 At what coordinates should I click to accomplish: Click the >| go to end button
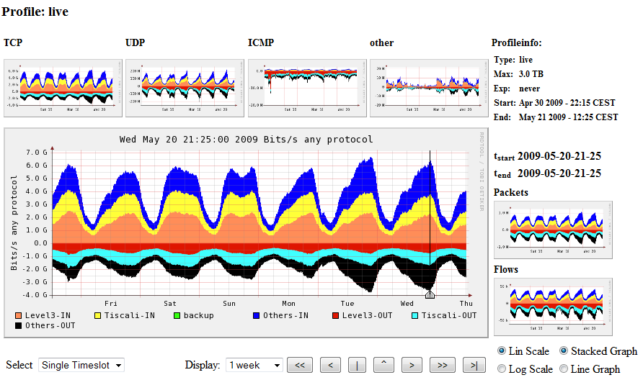click(x=474, y=365)
